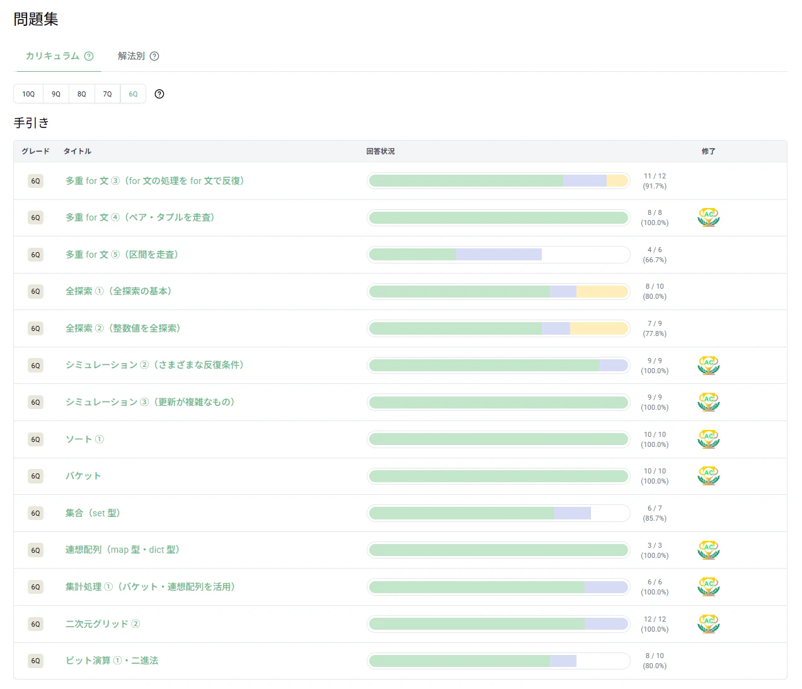This screenshot has width=802, height=689.
Task: Select the 9Q grade filter
Action: (x=56, y=94)
